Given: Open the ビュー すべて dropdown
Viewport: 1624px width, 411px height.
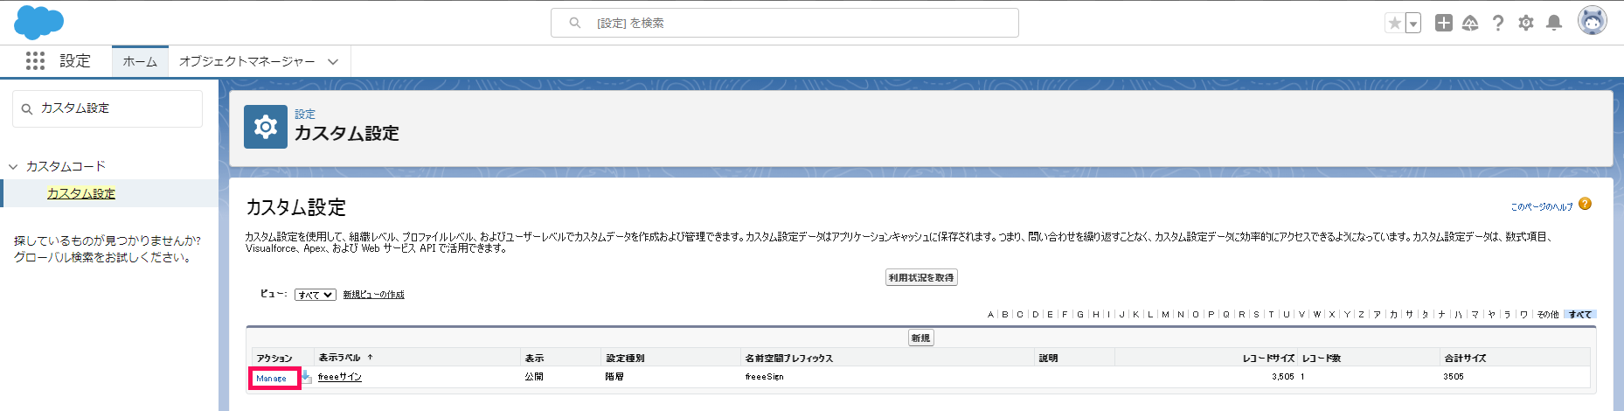Looking at the screenshot, I should click(315, 295).
